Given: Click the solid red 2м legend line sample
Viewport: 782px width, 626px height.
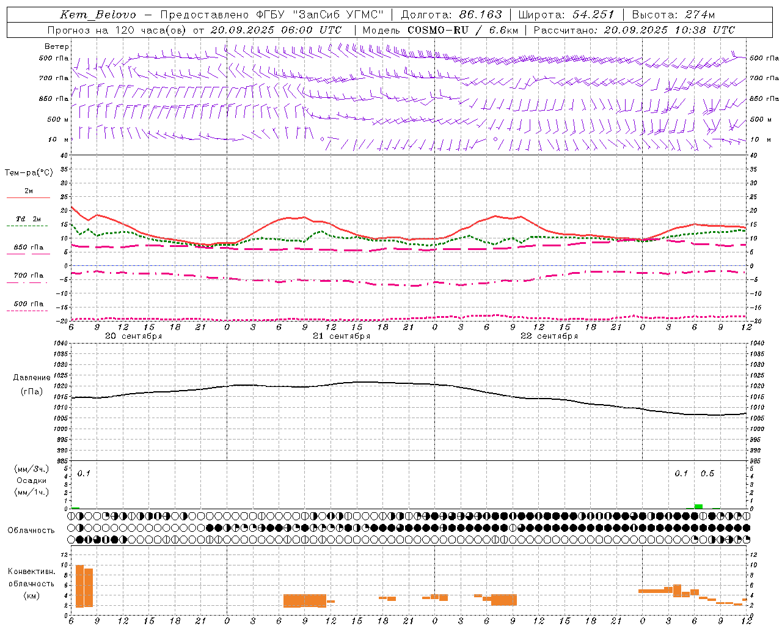Looking at the screenshot, I should pyautogui.click(x=28, y=197).
